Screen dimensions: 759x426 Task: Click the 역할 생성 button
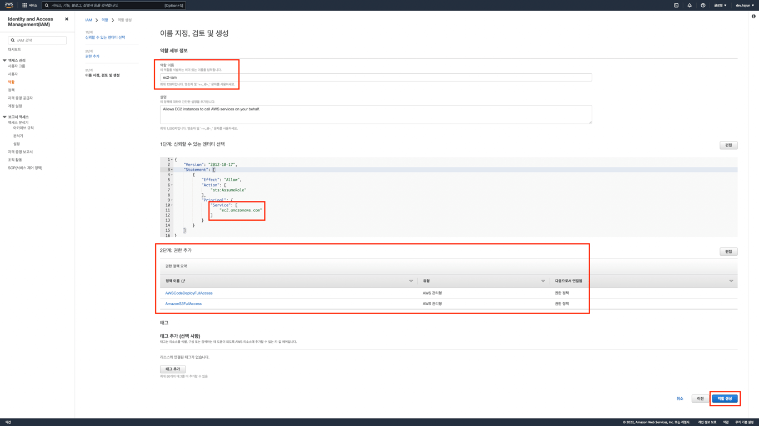click(725, 399)
